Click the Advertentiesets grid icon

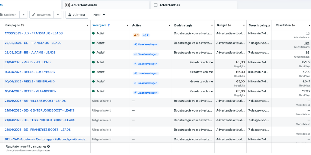(68, 5)
